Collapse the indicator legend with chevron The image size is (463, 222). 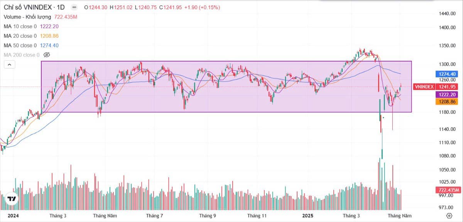(x=9, y=65)
